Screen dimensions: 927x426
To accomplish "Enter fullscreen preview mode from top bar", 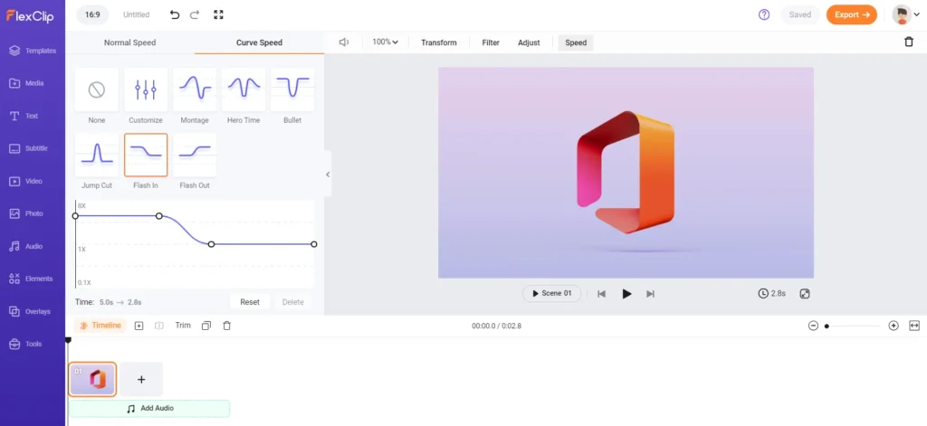I will 218,14.
